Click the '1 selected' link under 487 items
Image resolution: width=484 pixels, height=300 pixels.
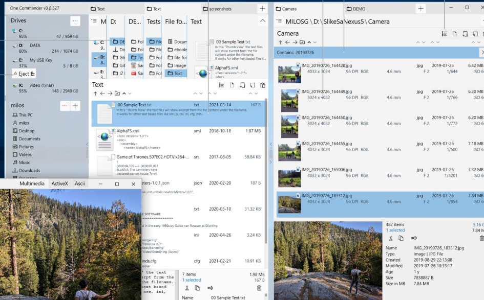point(395,230)
